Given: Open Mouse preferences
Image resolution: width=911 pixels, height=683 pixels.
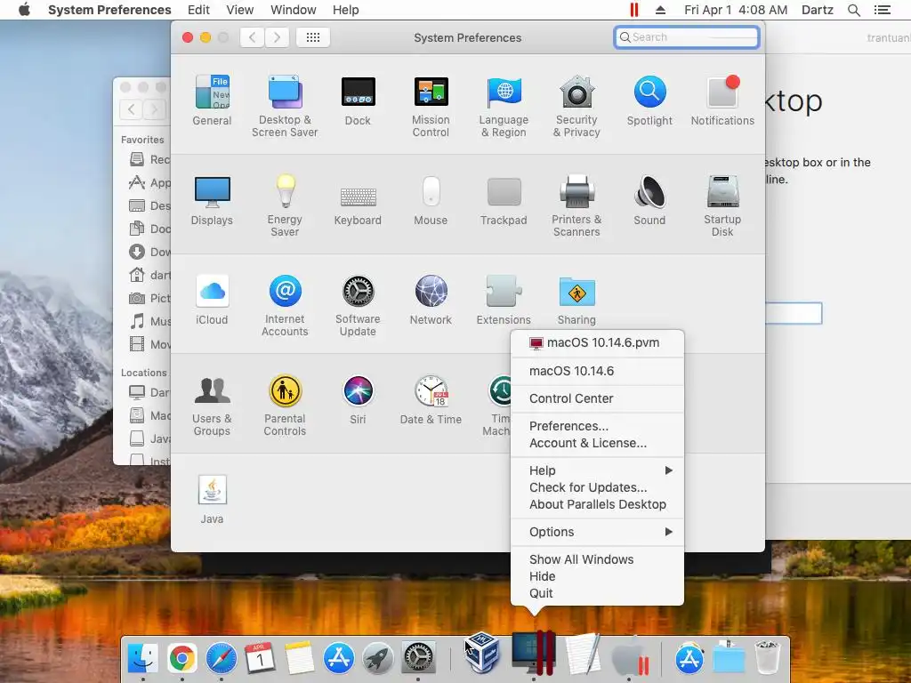Looking at the screenshot, I should pos(431,200).
